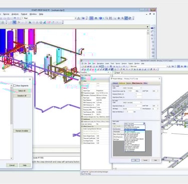This screenshot has height=184, width=188.
Task: Open the Window menu in back window
Action: tap(33, 14)
